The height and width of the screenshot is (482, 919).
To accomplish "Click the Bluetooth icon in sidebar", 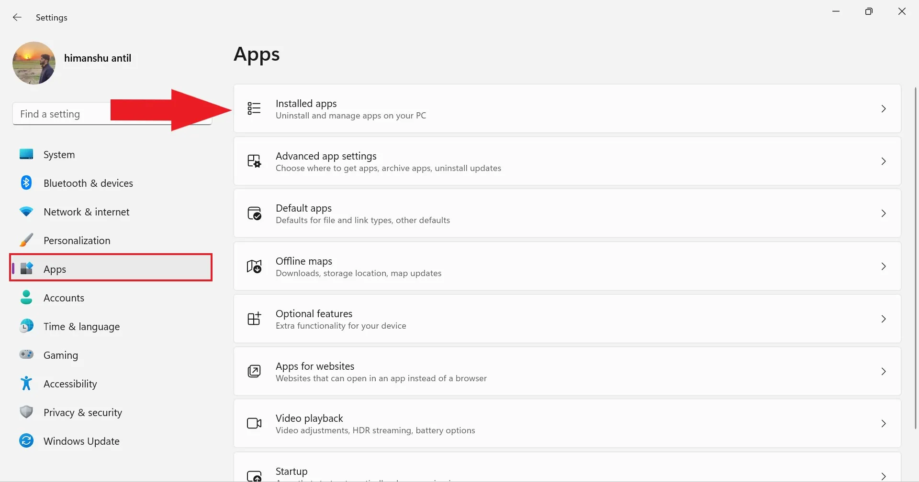I will 26,183.
